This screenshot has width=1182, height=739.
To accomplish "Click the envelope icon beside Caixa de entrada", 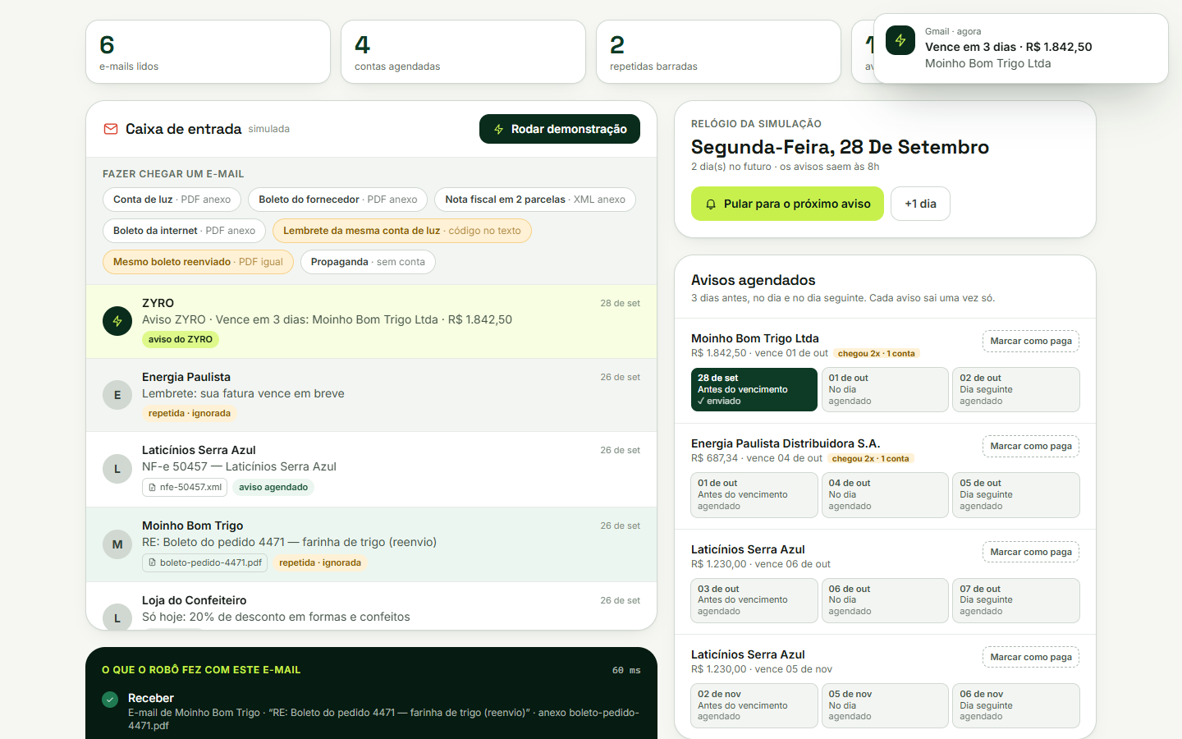I will 110,129.
